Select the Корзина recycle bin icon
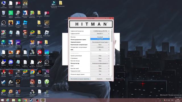 pyautogui.click(x=3, y=14)
